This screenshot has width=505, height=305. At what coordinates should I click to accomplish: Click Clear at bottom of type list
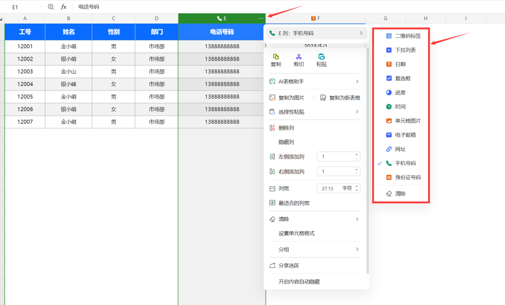coord(400,194)
